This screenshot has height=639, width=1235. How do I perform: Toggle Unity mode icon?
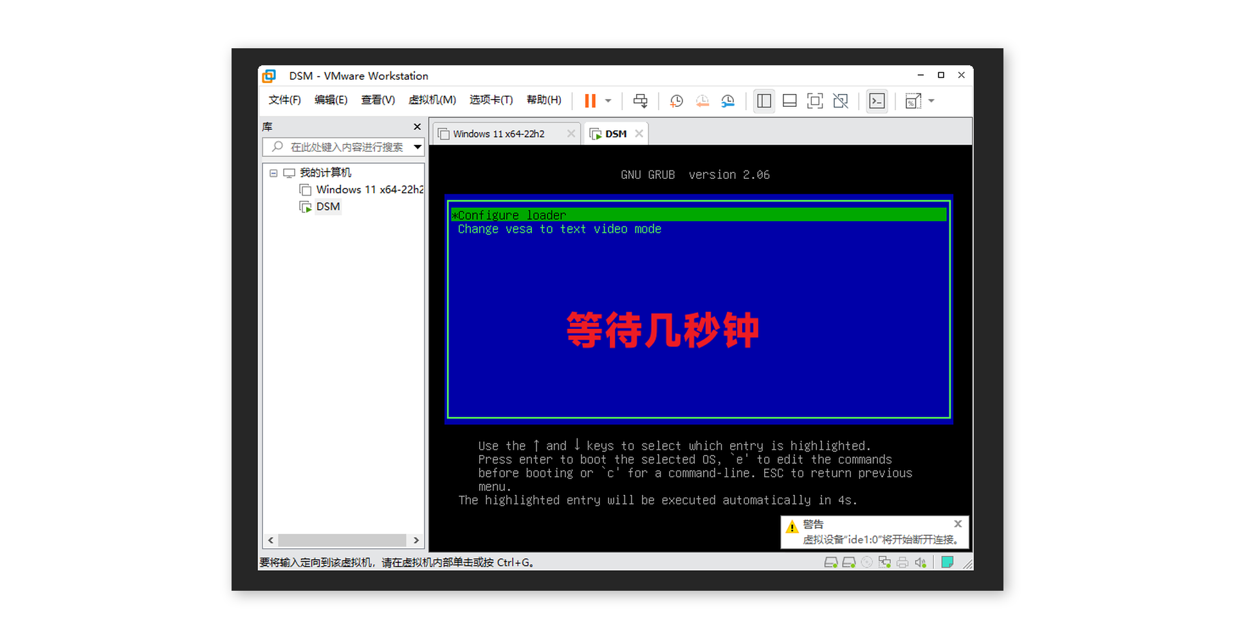point(841,101)
